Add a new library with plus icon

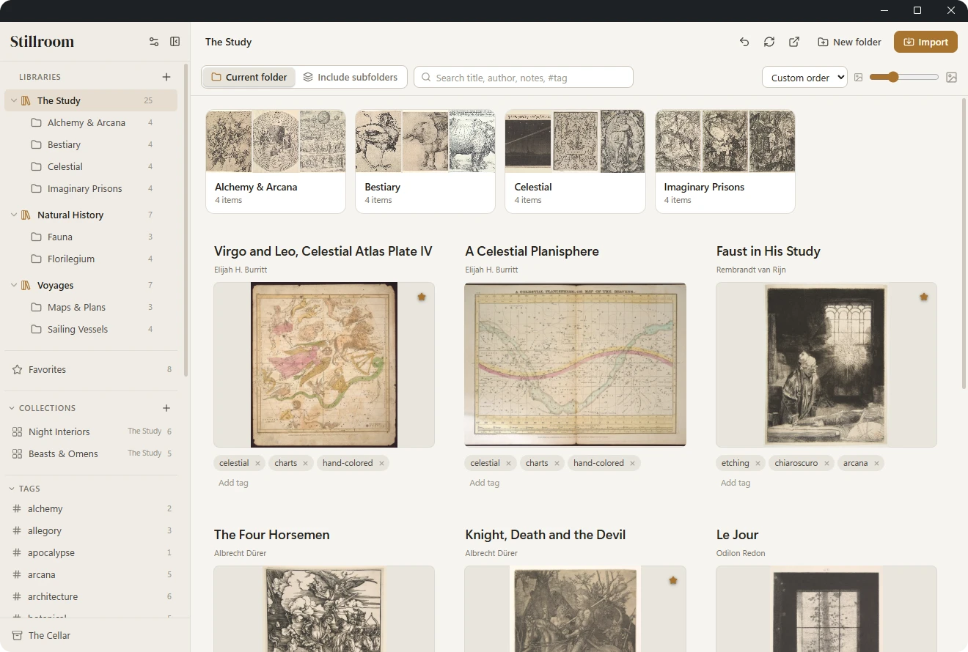pos(166,77)
